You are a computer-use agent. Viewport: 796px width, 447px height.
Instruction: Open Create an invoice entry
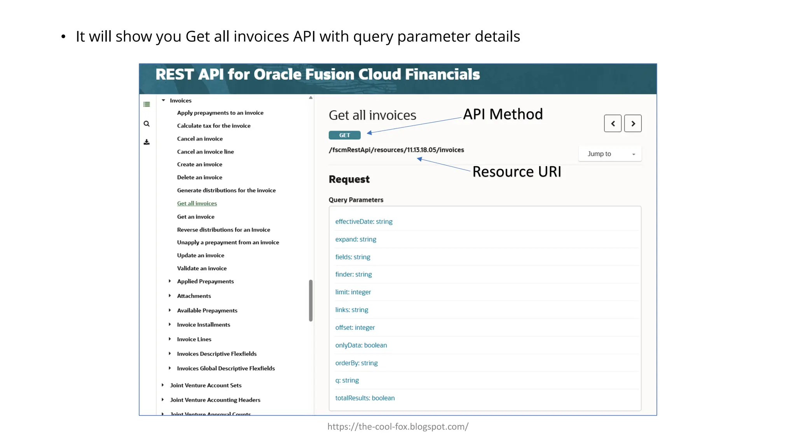point(199,165)
